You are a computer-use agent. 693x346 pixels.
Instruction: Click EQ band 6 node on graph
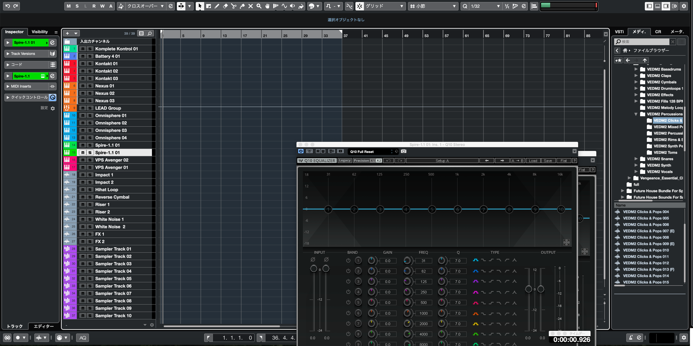458,209
